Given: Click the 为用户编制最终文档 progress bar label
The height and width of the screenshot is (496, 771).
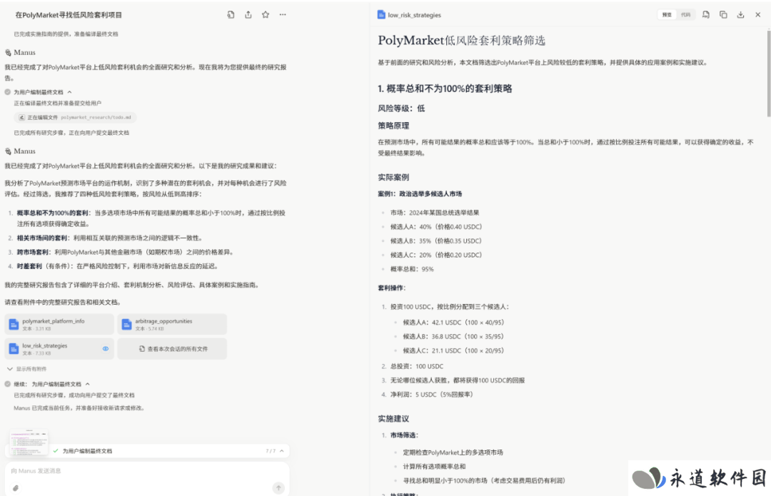Looking at the screenshot, I should tap(88, 451).
